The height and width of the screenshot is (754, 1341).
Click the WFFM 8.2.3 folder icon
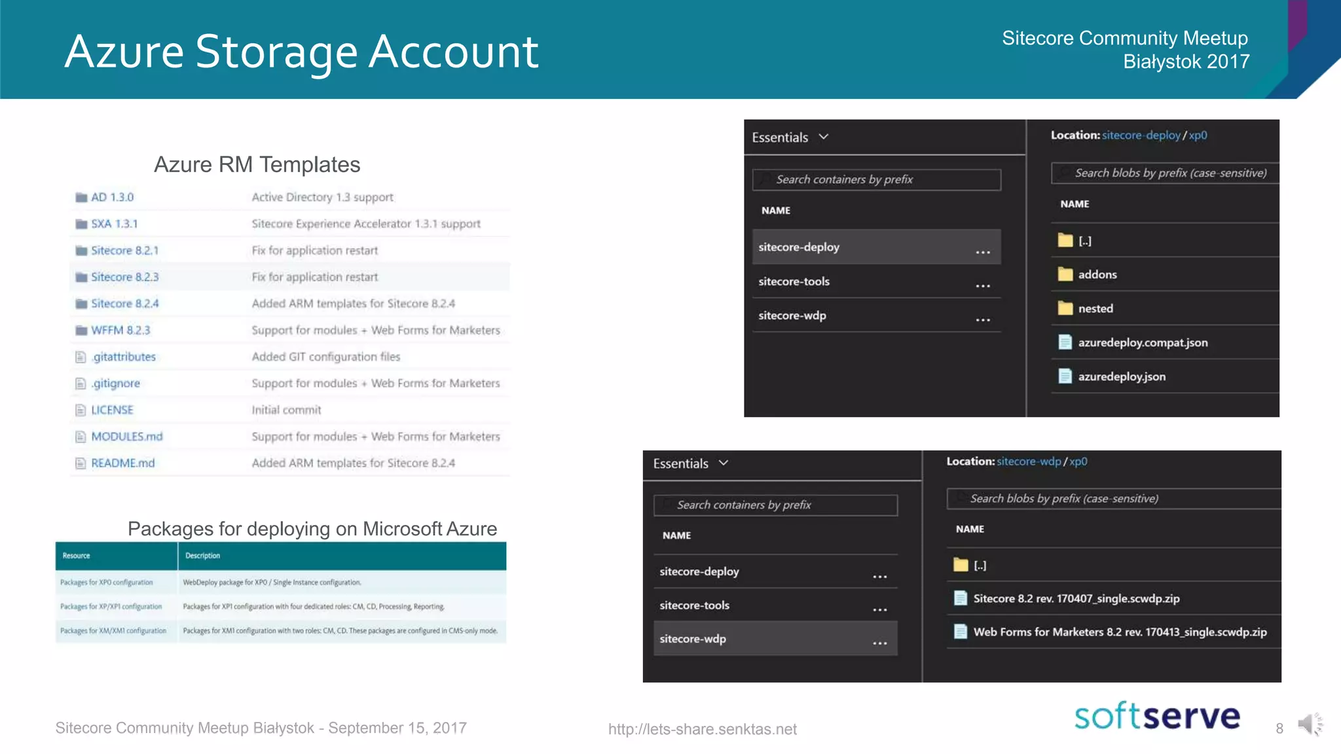pos(81,331)
